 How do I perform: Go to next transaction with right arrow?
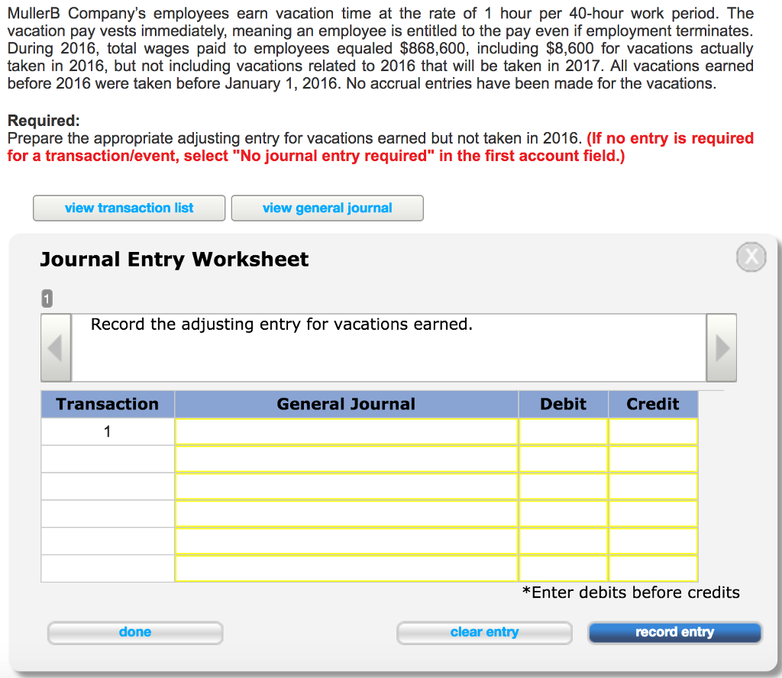(x=722, y=347)
